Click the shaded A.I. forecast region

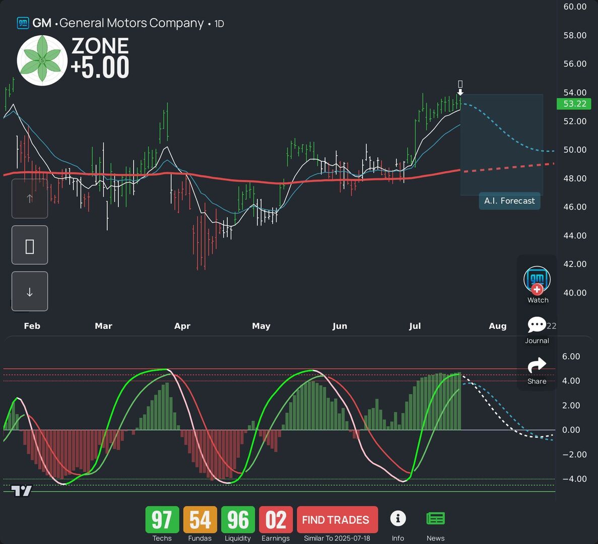[x=501, y=145]
